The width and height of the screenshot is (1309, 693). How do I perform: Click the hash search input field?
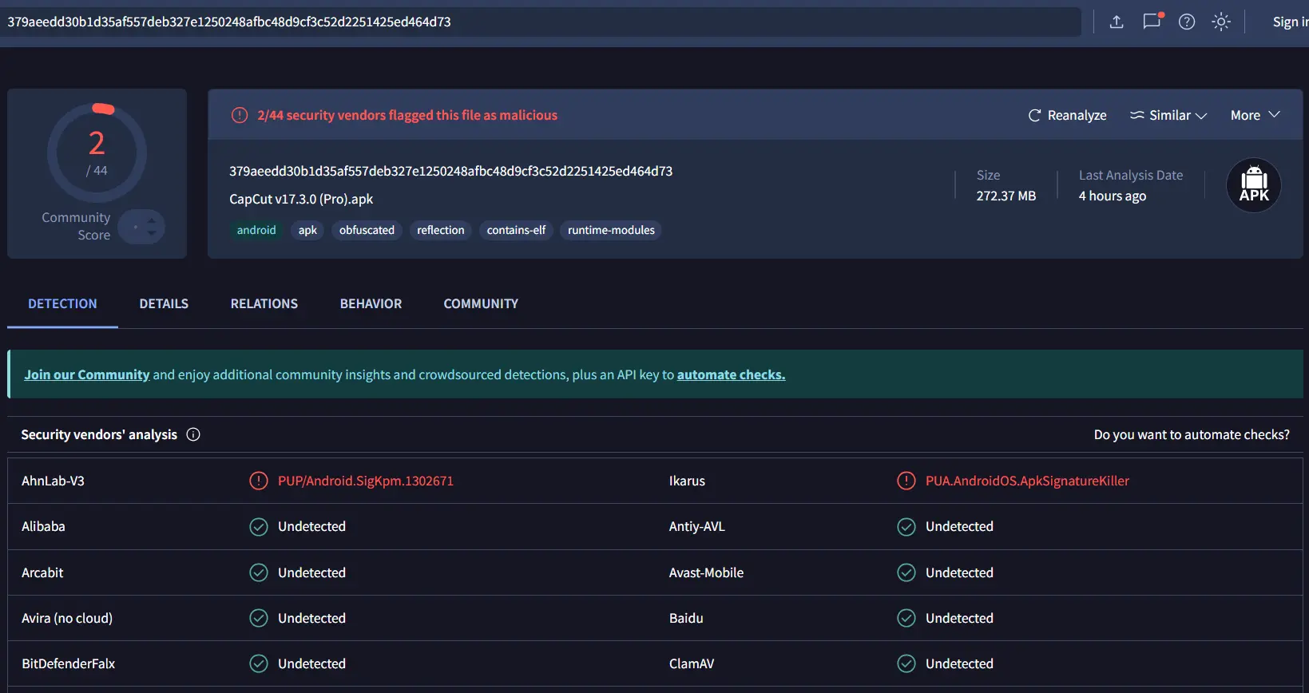541,22
